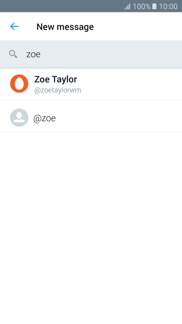Select the second suggestion row for @zoe

(x=91, y=116)
